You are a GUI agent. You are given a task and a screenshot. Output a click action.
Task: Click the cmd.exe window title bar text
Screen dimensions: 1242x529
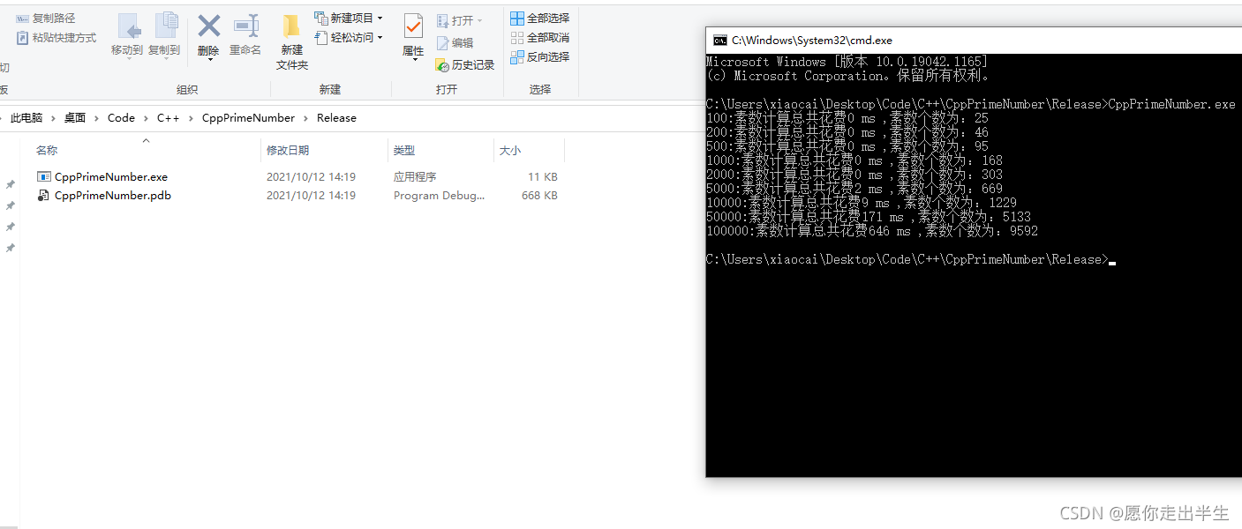[x=812, y=41]
